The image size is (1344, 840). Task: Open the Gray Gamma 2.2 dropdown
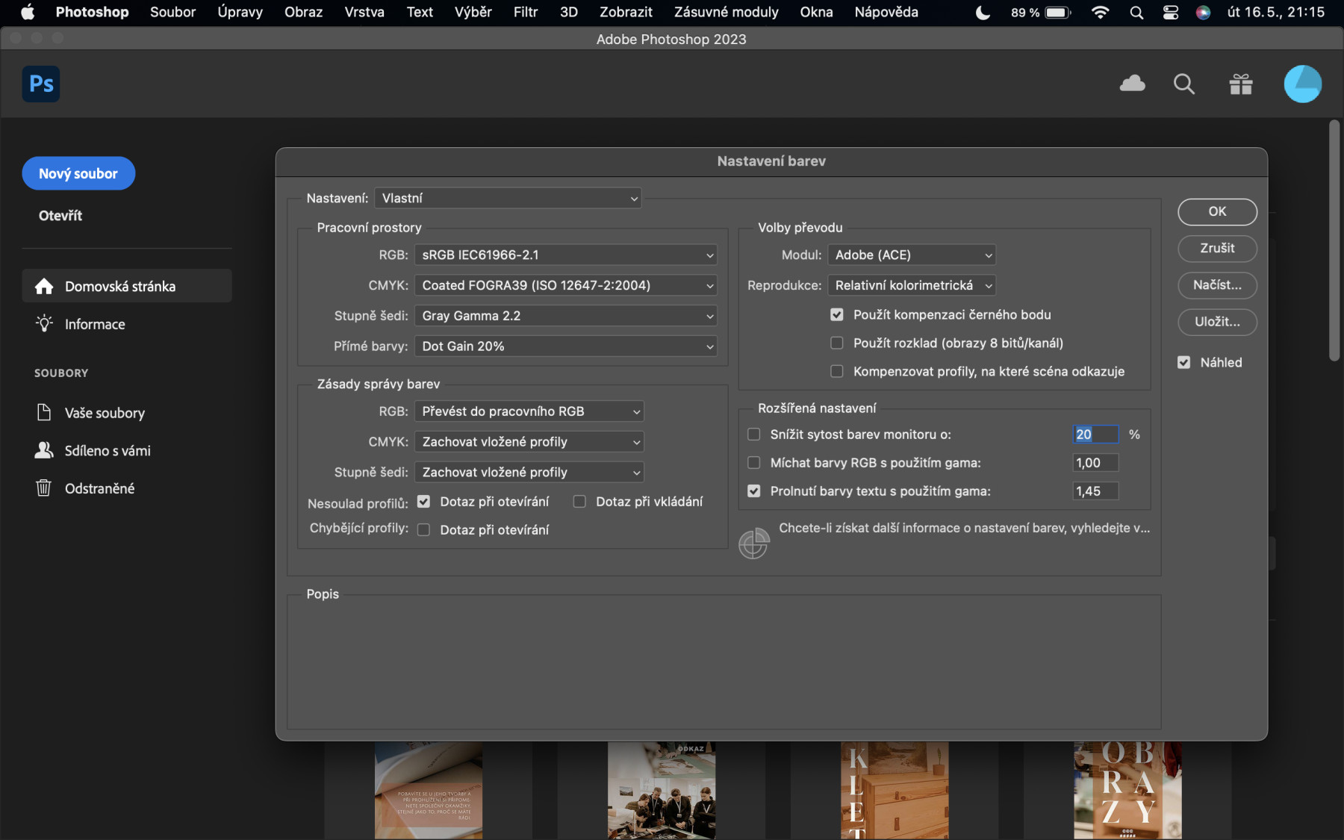coord(566,316)
